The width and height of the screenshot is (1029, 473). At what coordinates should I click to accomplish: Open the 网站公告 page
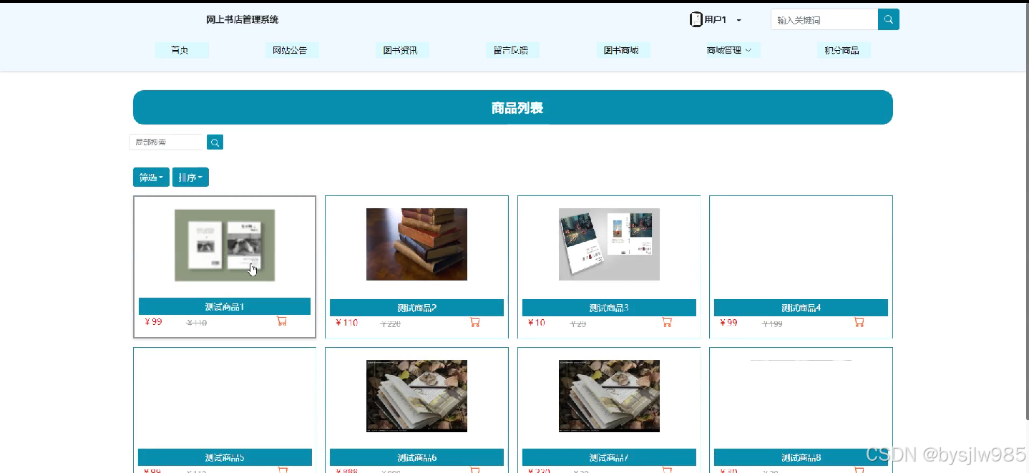292,50
